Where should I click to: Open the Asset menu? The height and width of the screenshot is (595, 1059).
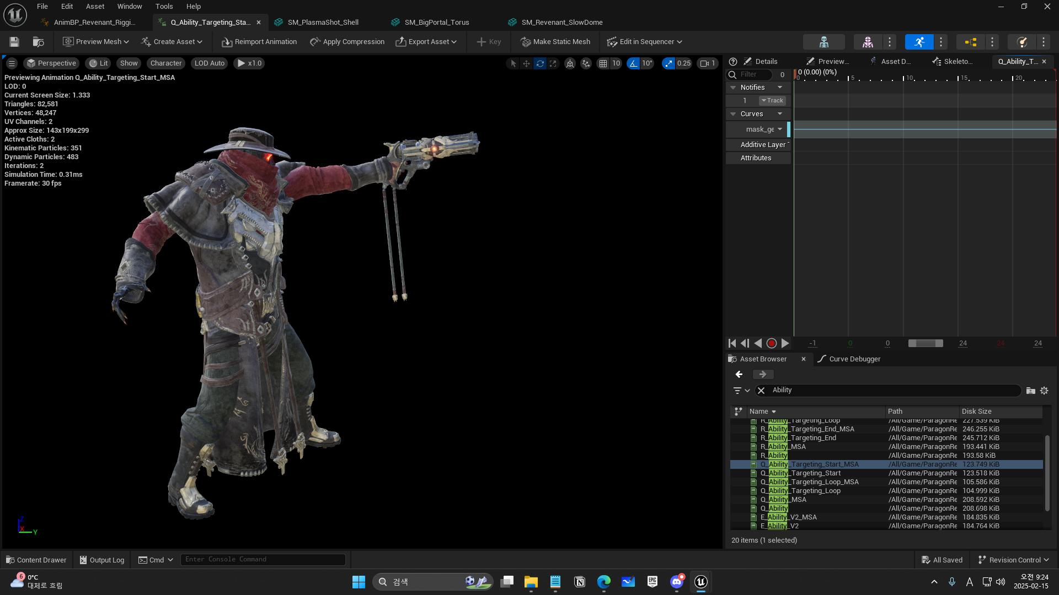click(95, 7)
